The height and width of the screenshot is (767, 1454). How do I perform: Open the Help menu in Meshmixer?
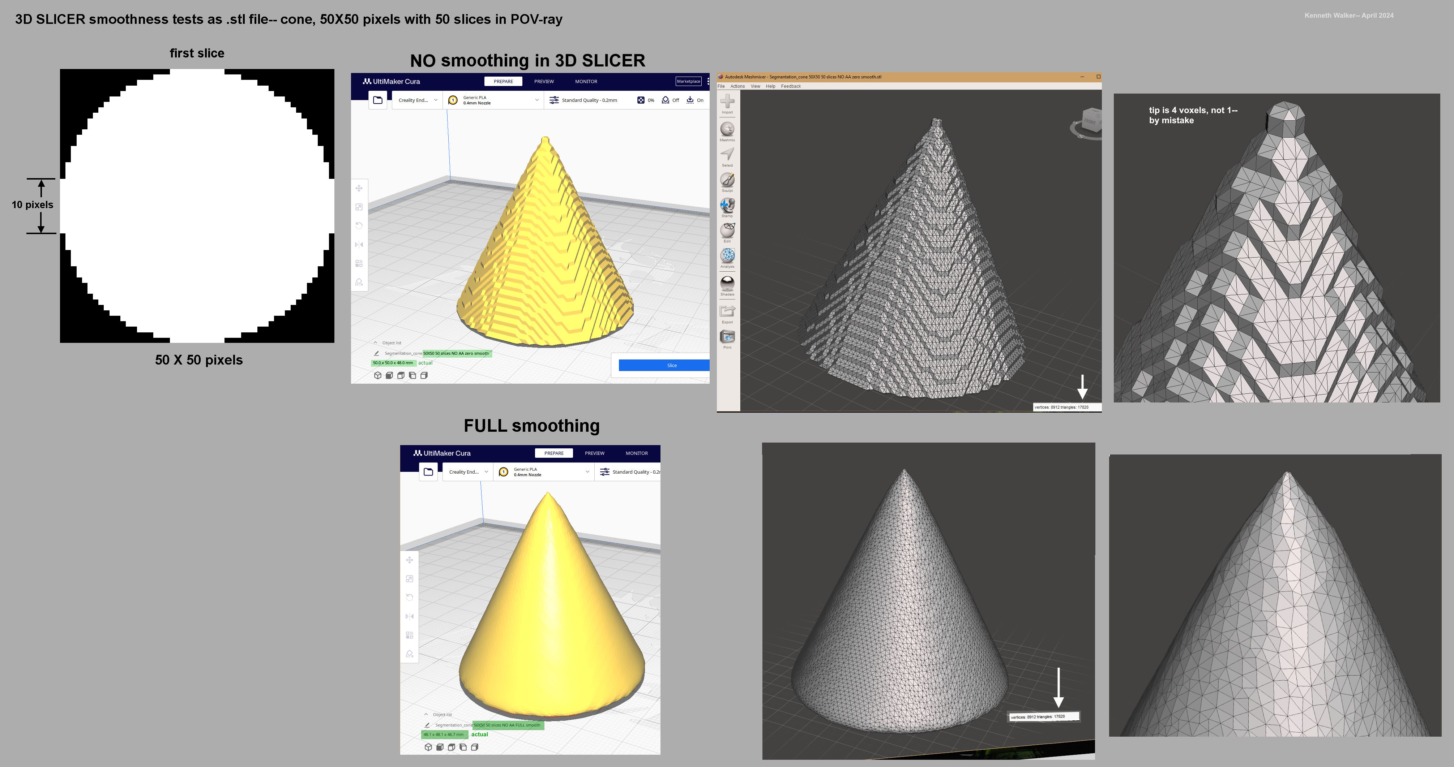[x=770, y=86]
